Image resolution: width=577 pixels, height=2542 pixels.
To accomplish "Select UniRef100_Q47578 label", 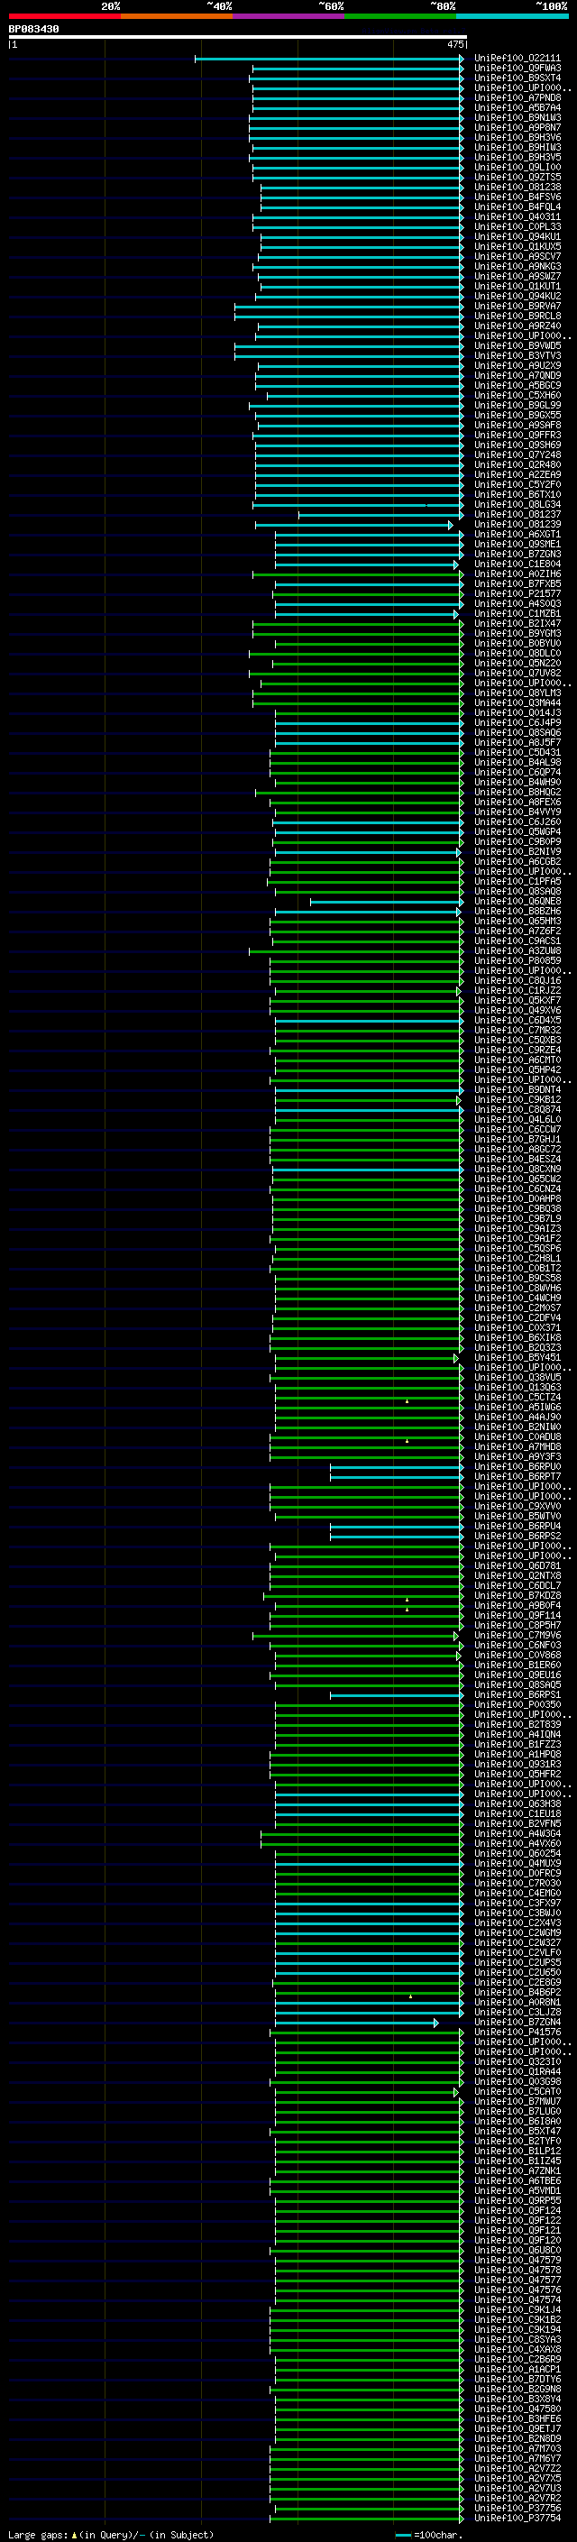I will pos(517,2271).
